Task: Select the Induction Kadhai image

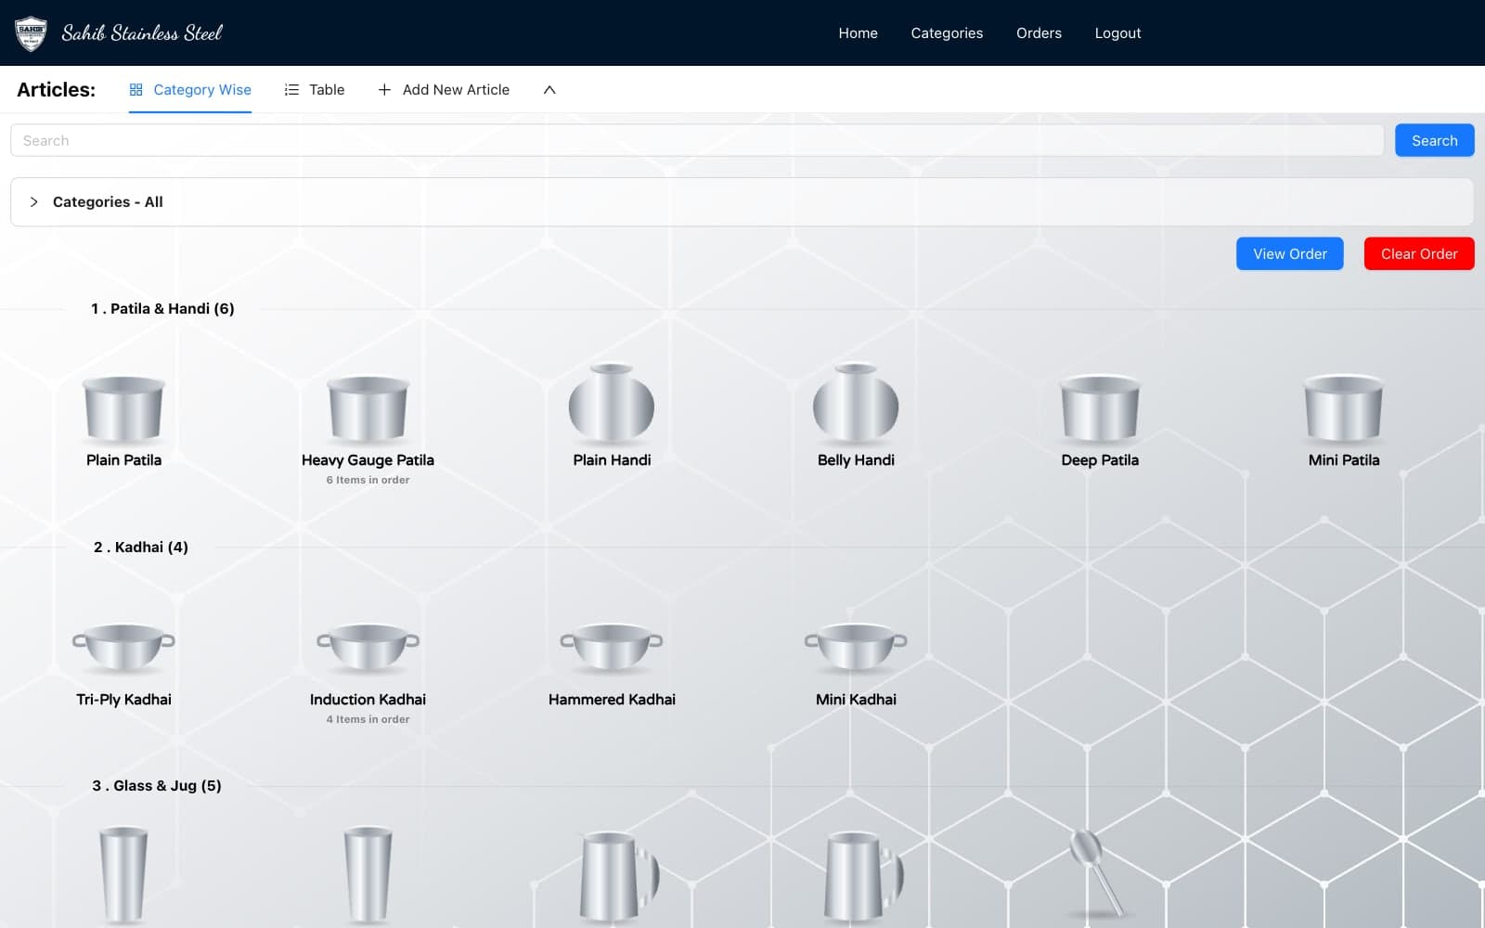Action: point(368,647)
